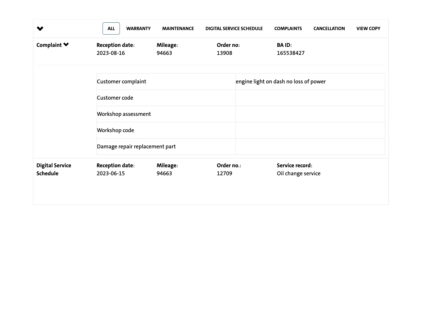Collapse the Complaint entry chevron
The image size is (422, 326).
[66, 45]
